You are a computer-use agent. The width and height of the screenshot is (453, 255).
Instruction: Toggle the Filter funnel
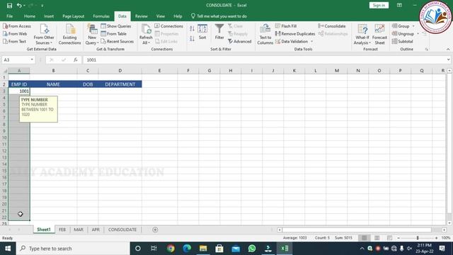pos(219,32)
